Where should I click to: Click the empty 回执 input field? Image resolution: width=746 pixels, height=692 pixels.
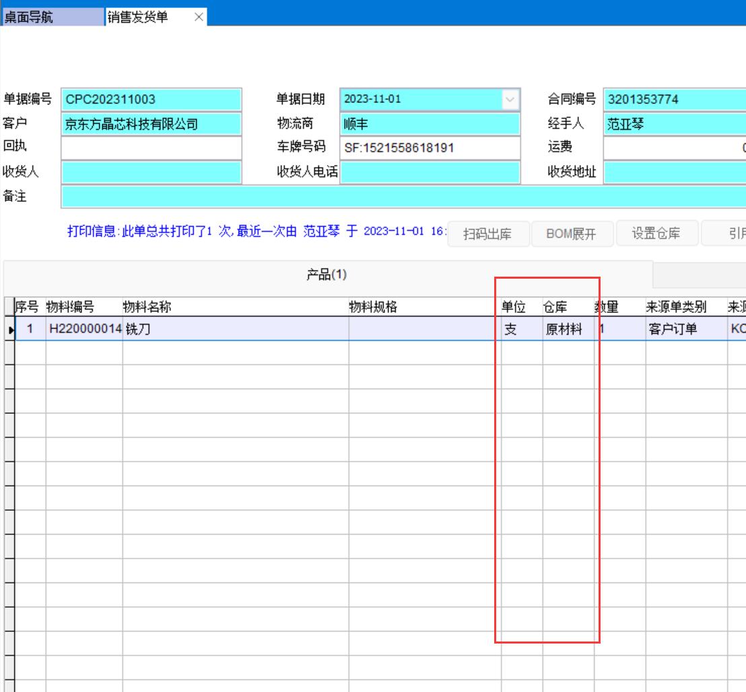click(x=151, y=148)
